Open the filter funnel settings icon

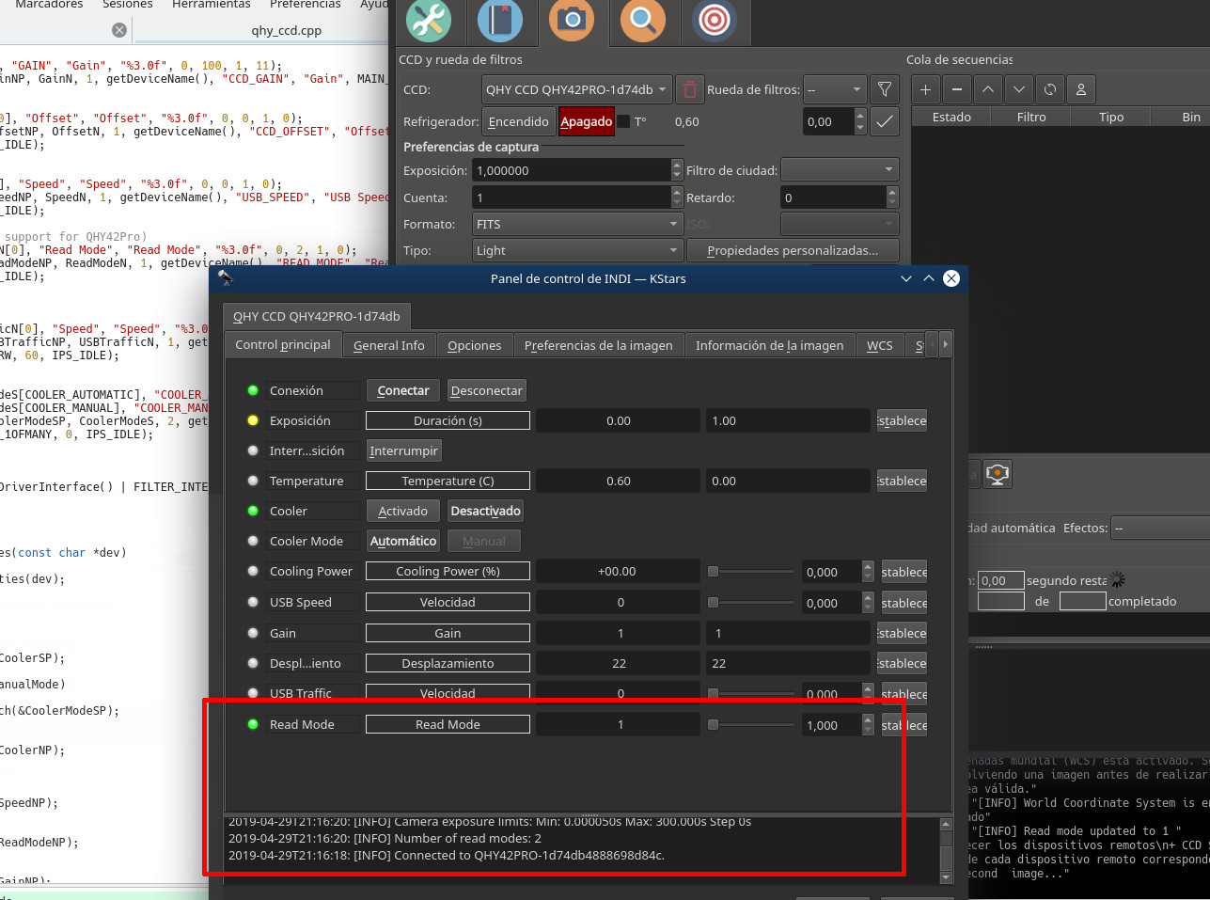pyautogui.click(x=885, y=89)
